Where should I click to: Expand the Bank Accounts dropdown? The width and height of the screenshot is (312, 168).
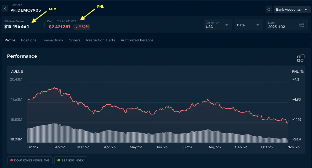[x=292, y=10]
